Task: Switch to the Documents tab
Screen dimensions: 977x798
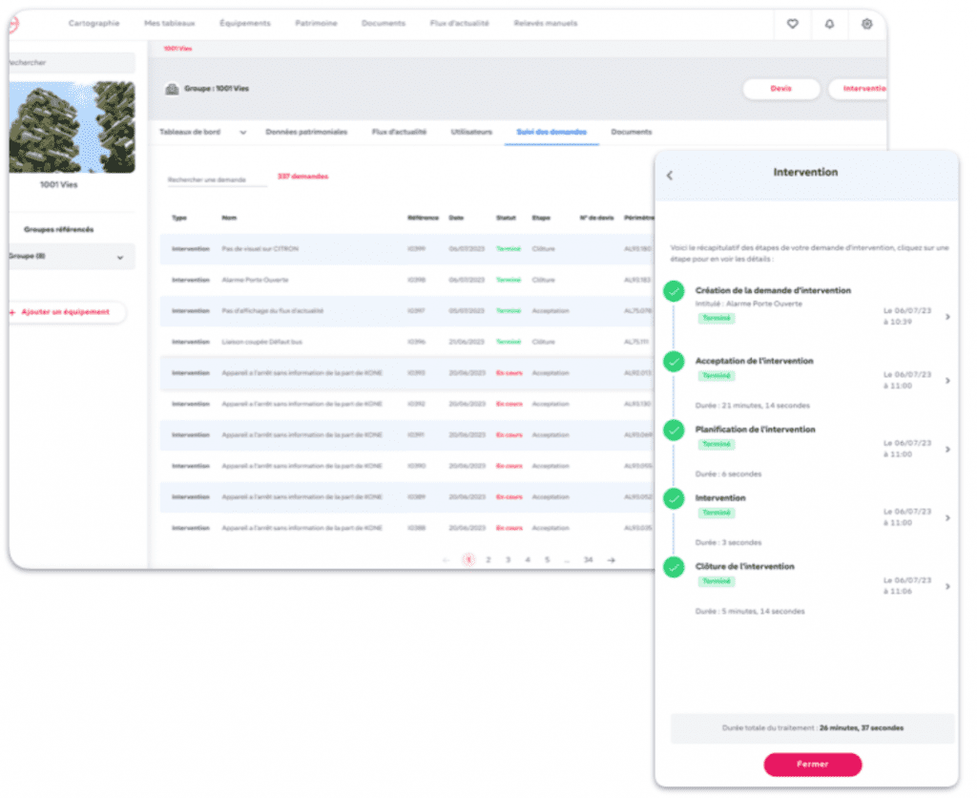Action: (631, 132)
